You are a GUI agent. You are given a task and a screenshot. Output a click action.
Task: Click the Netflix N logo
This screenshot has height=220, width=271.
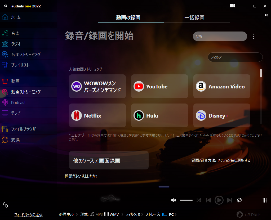click(77, 115)
